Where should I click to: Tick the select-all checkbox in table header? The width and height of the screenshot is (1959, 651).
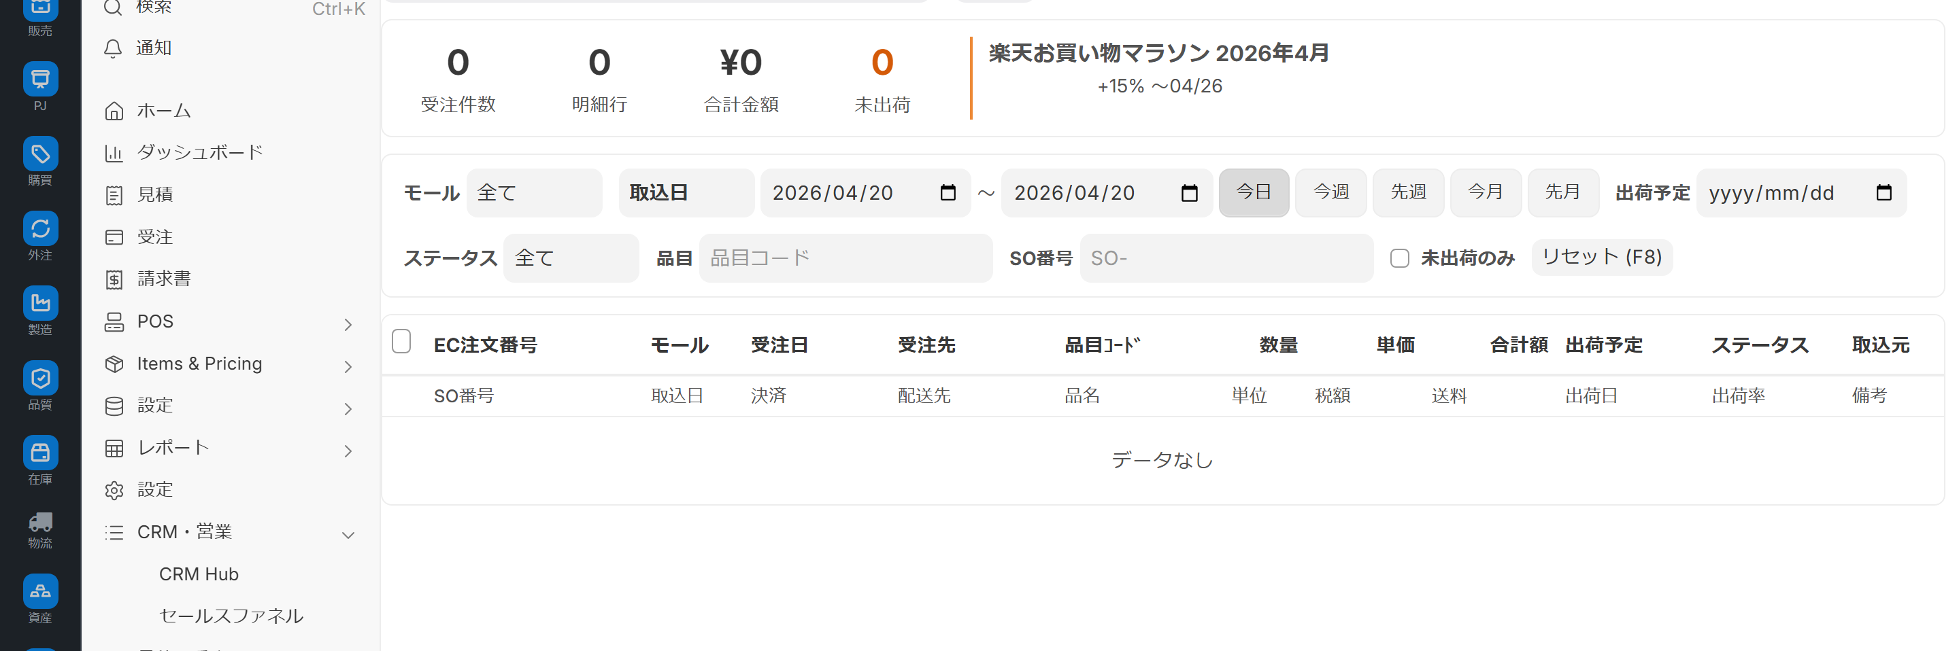click(x=401, y=342)
